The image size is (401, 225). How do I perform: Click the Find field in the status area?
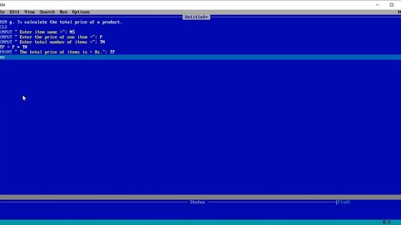point(343,202)
